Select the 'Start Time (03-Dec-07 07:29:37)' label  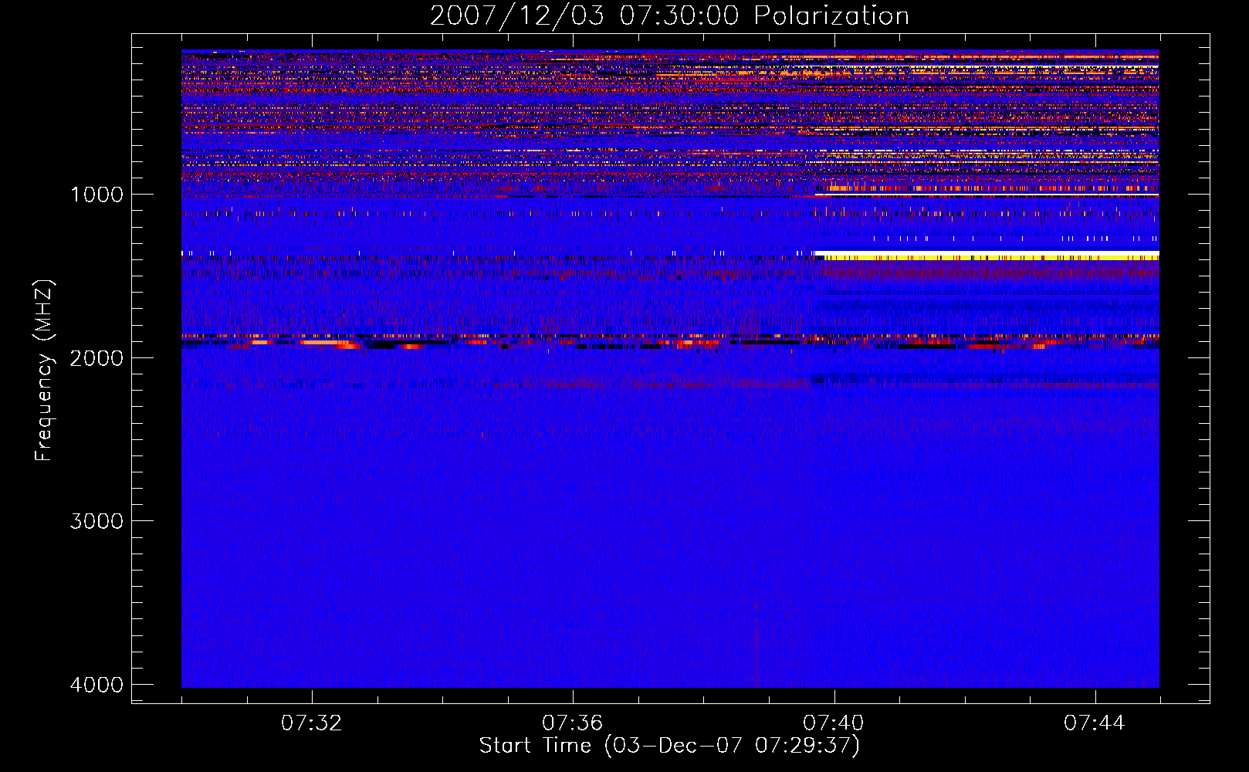[x=669, y=746]
